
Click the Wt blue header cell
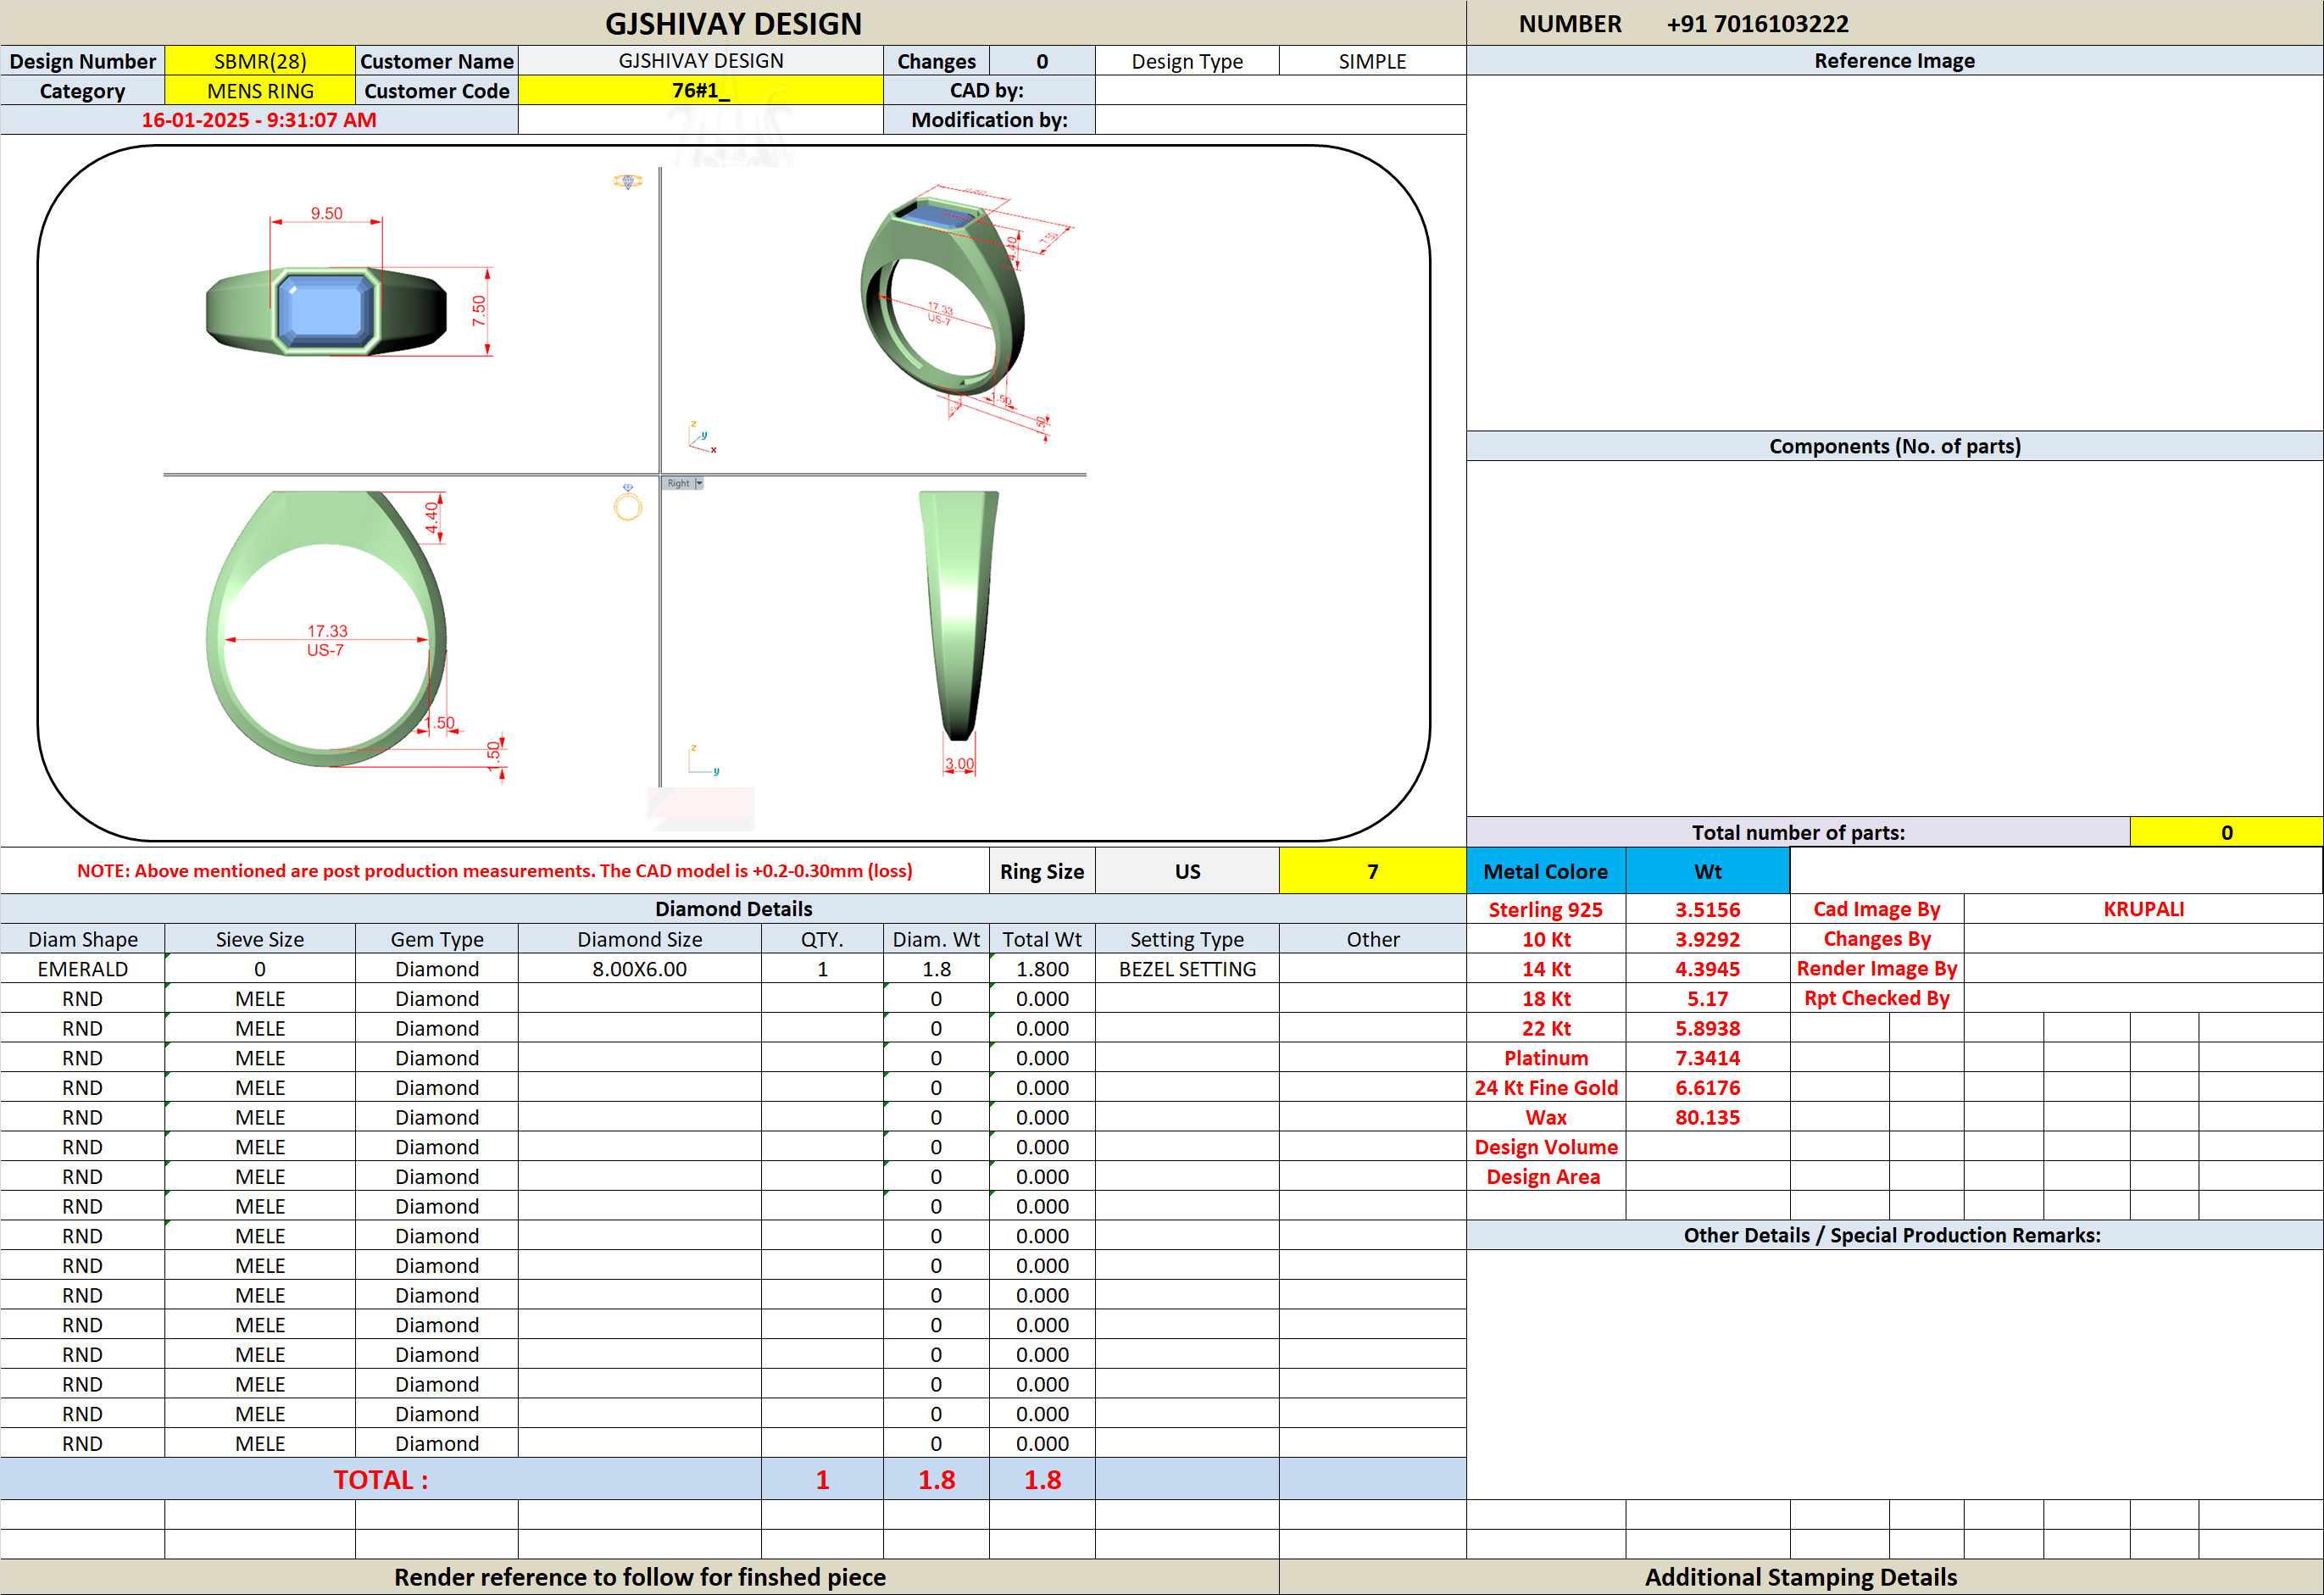pyautogui.click(x=1708, y=871)
